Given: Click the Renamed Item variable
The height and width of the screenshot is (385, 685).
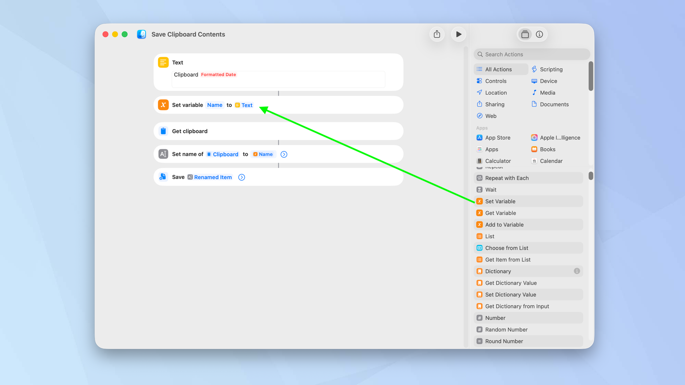Looking at the screenshot, I should click(x=213, y=177).
